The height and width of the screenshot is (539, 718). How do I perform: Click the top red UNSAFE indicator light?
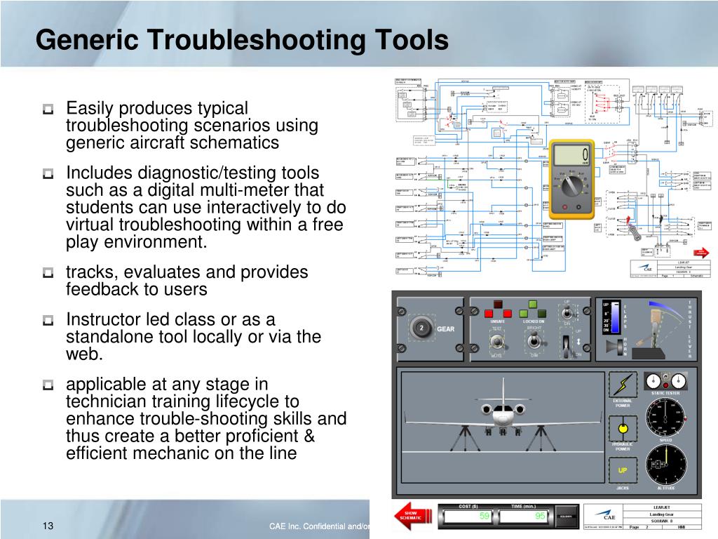498,304
